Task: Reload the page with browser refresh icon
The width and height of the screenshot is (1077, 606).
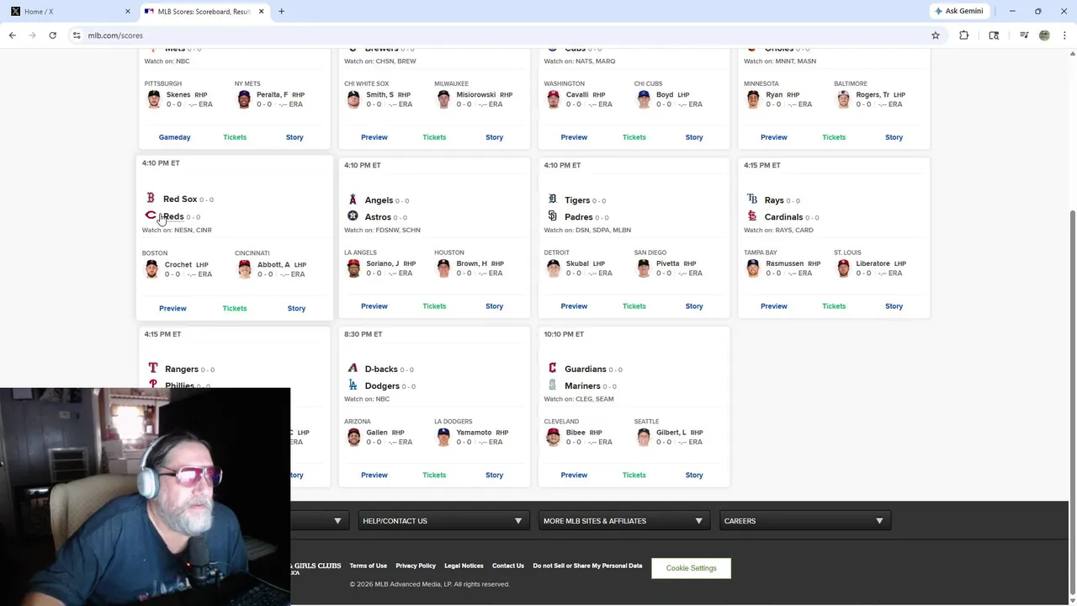Action: (52, 35)
